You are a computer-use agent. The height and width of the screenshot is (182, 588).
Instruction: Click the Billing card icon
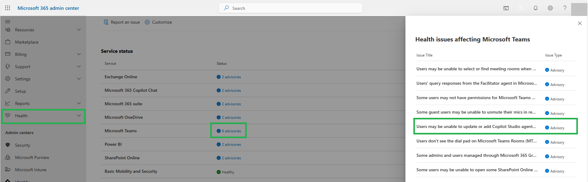pyautogui.click(x=8, y=54)
